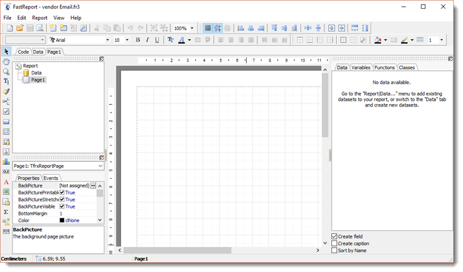
Task: Open the Help menu
Action: pos(76,17)
